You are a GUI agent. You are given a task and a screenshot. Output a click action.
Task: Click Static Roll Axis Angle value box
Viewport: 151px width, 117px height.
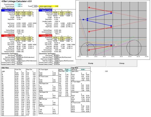(x=18, y=61)
